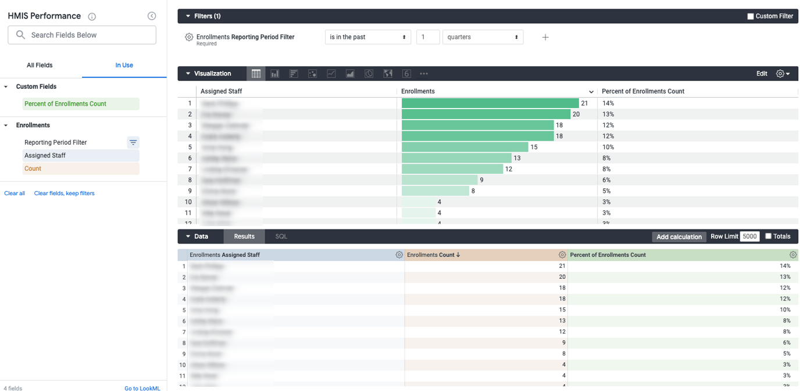Collapse the Filters section

click(187, 16)
